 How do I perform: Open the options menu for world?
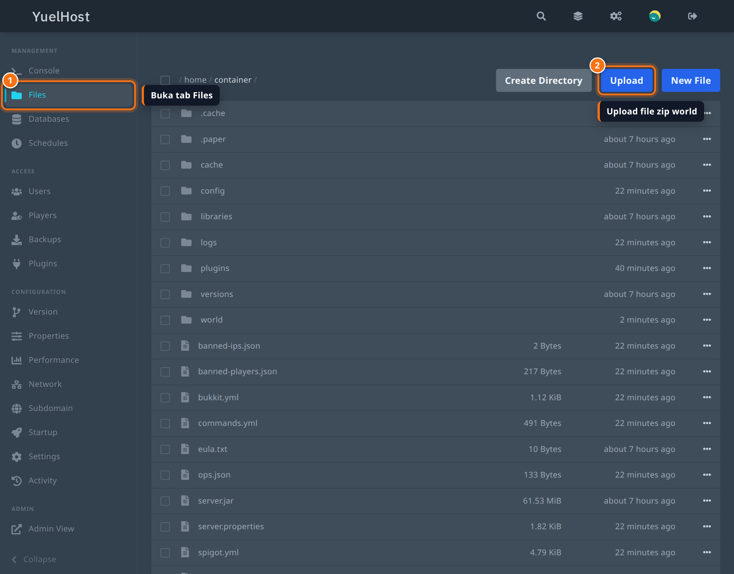click(707, 320)
